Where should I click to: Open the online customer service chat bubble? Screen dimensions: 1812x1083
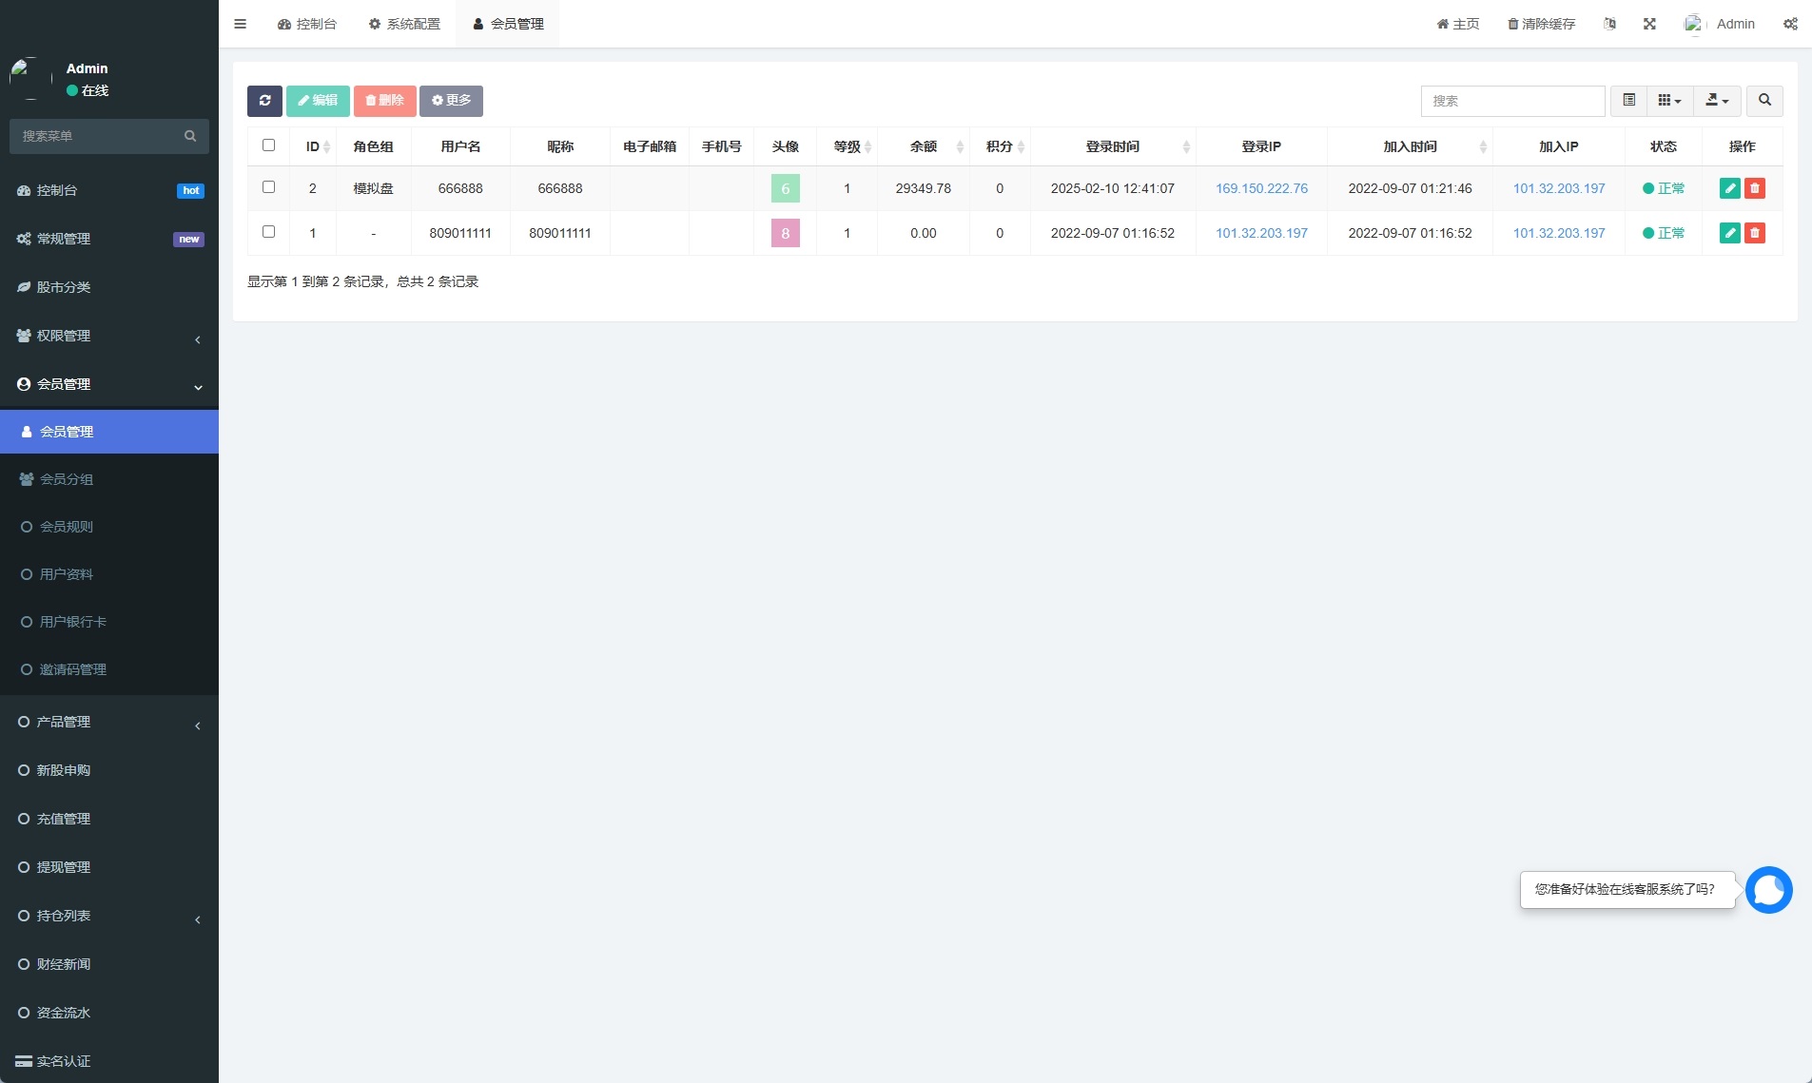click(1768, 890)
